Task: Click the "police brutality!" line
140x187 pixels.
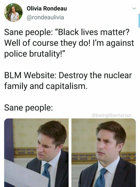Action: click(35, 54)
